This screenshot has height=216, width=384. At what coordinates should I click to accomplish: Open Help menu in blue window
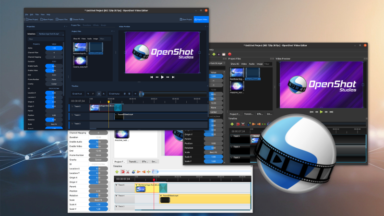tap(48, 14)
